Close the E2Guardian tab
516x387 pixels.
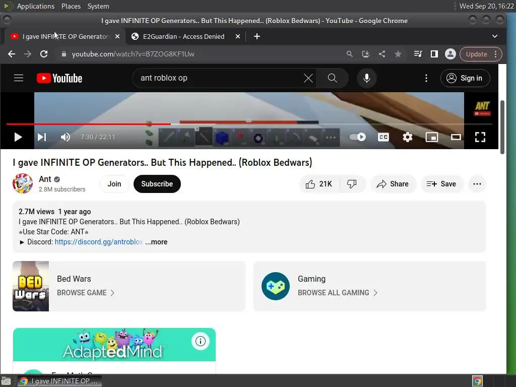[238, 36]
